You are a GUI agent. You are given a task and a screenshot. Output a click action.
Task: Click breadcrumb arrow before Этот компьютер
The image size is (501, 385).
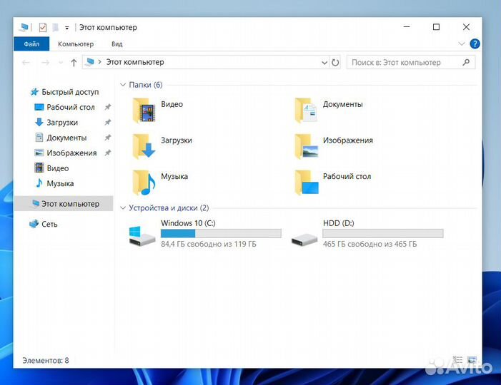click(x=99, y=62)
